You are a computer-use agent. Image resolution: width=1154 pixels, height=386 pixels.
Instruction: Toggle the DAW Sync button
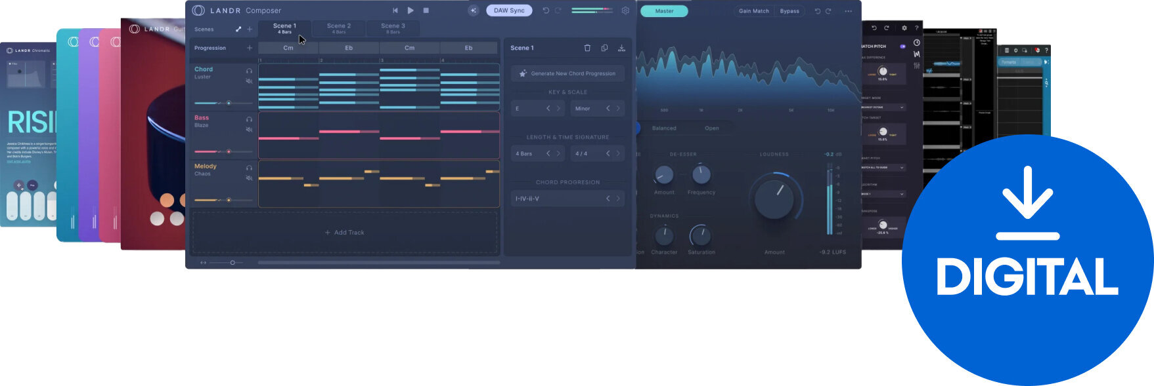[x=509, y=10]
